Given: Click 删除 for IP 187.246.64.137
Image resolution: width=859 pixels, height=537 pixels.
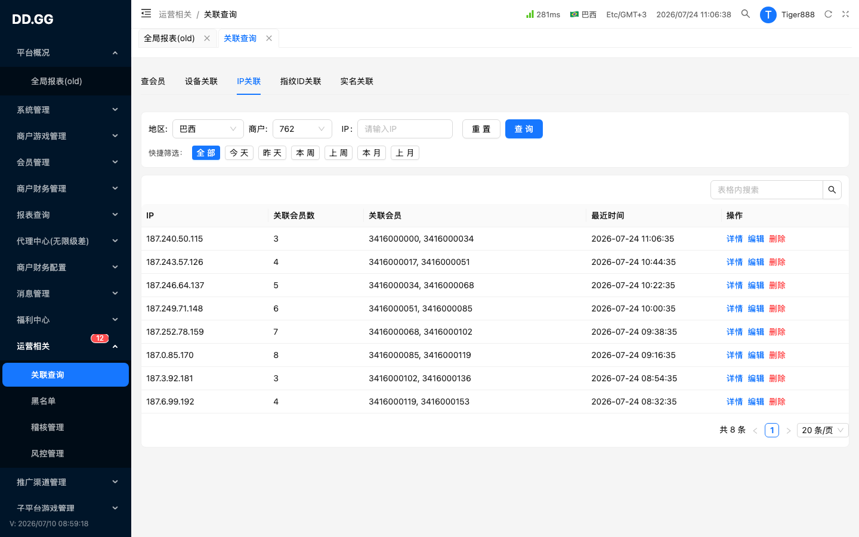Looking at the screenshot, I should [x=777, y=285].
